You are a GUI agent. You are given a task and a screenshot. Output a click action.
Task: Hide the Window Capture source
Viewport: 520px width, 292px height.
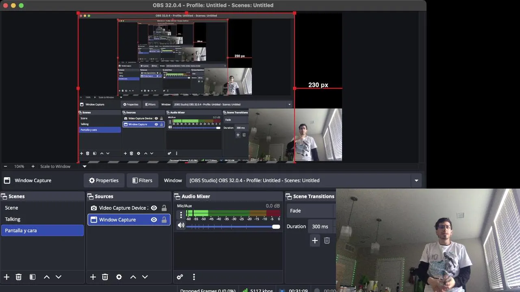coord(154,219)
